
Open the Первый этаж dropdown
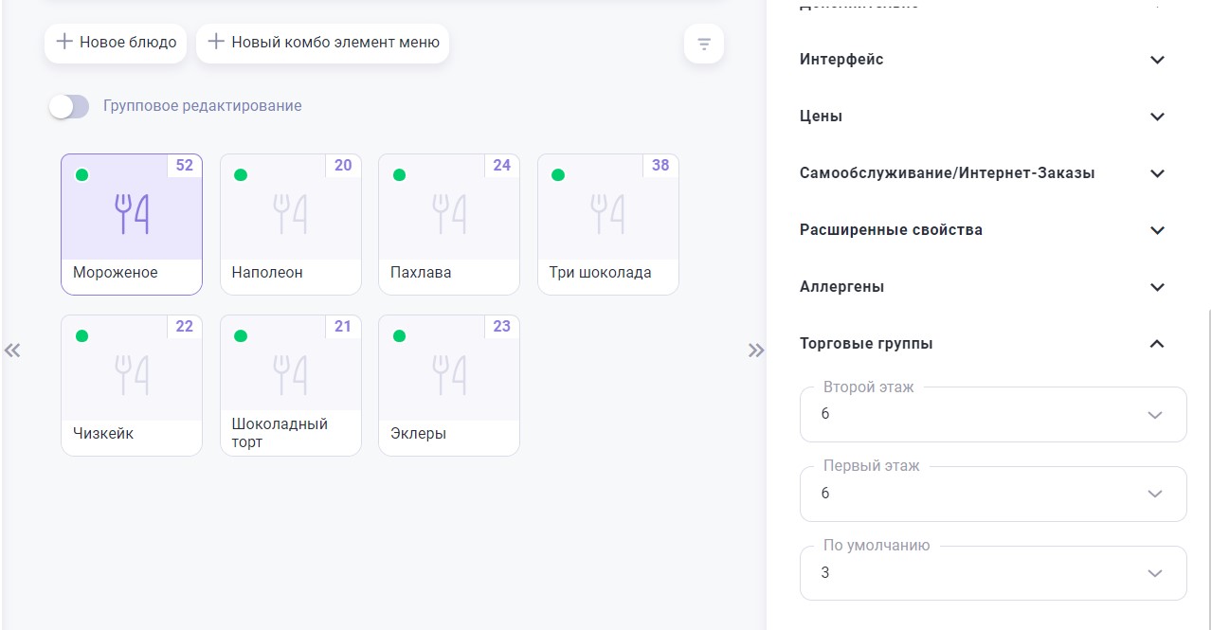992,494
